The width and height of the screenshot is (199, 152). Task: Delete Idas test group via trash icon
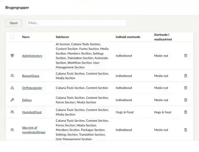(x=185, y=130)
